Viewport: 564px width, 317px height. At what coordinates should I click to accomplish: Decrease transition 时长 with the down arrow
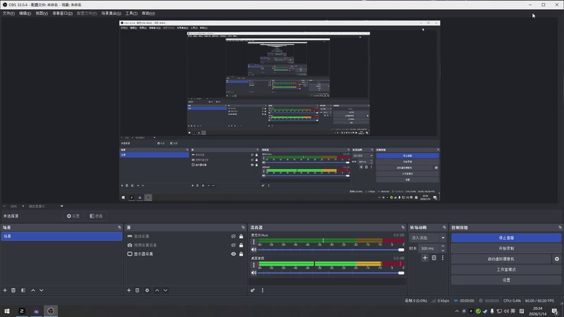click(x=443, y=251)
